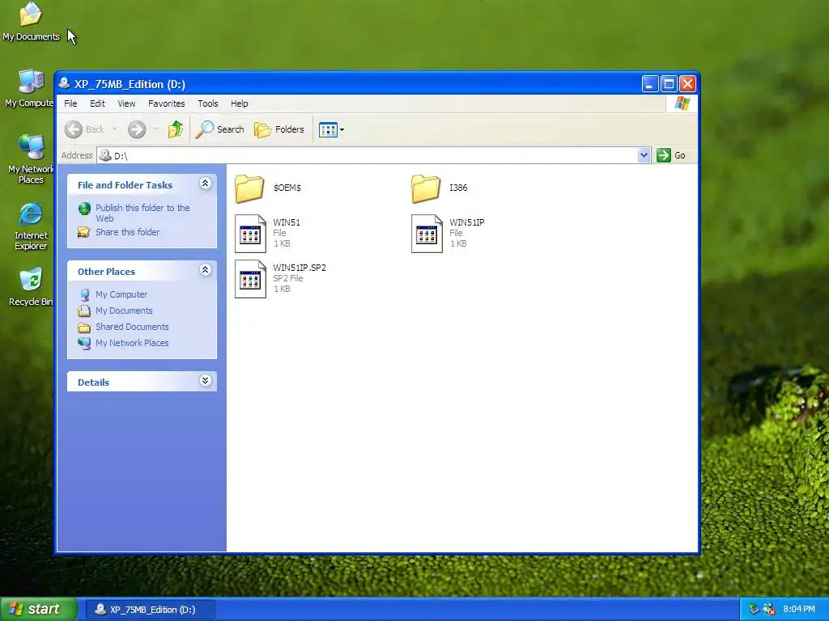Image resolution: width=829 pixels, height=621 pixels.
Task: Open the $OEM$ folder icon
Action: pos(249,188)
